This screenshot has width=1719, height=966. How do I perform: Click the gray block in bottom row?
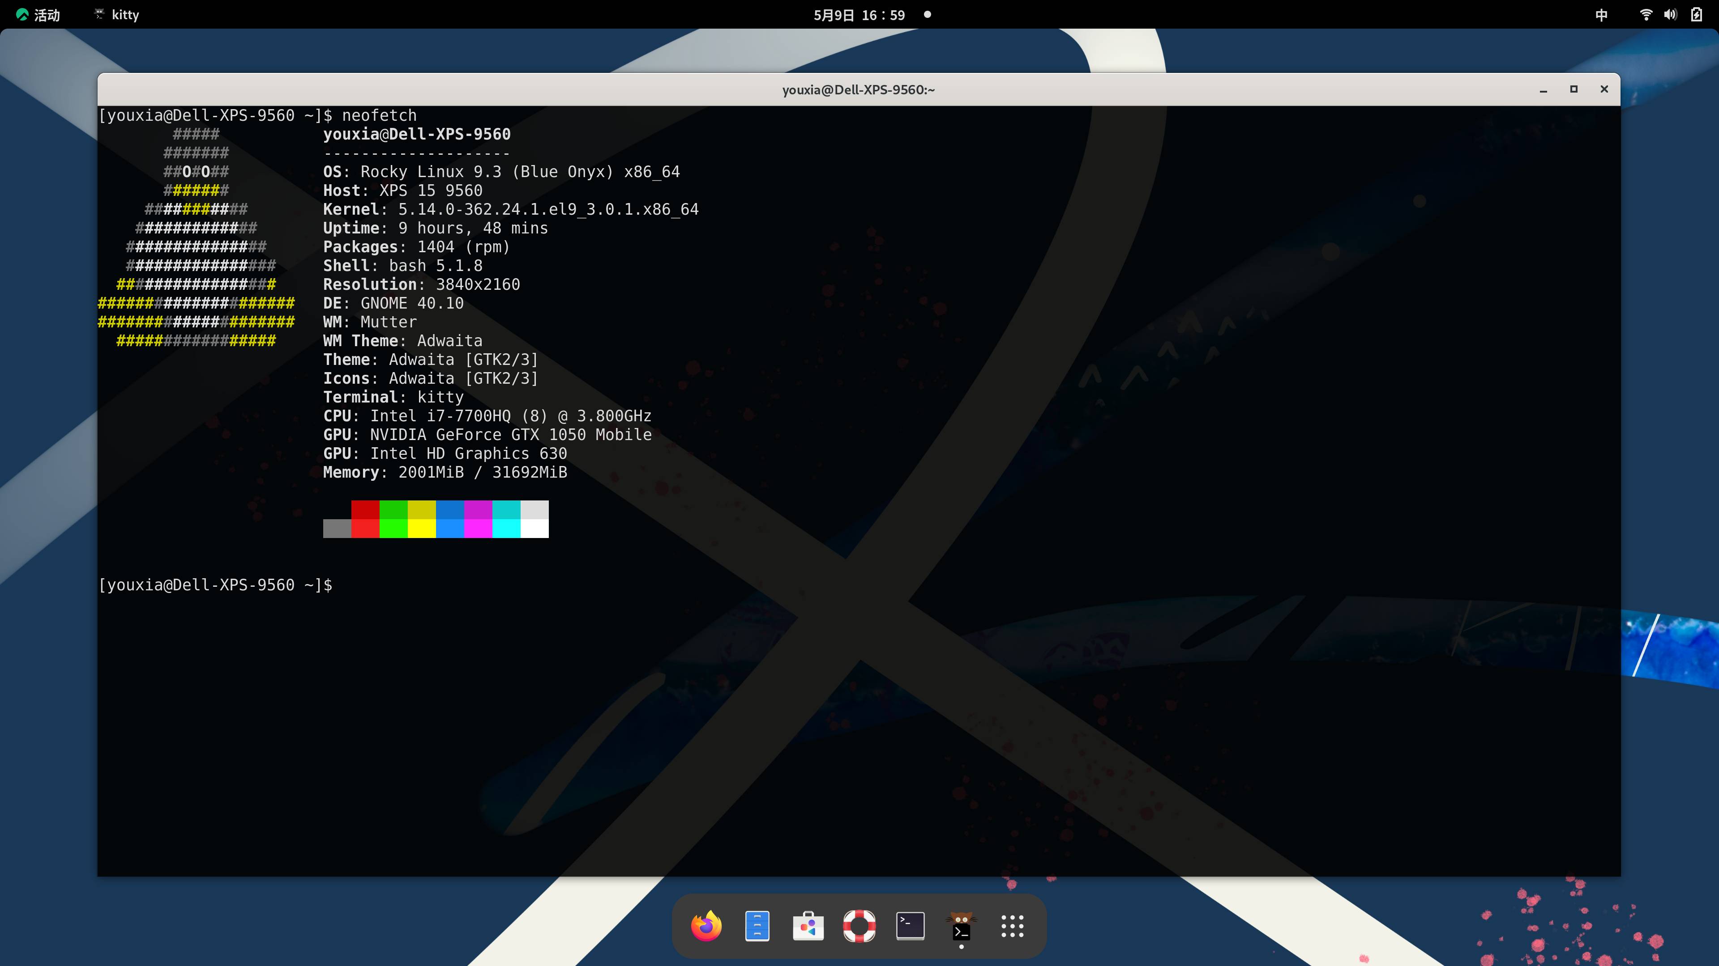click(337, 529)
